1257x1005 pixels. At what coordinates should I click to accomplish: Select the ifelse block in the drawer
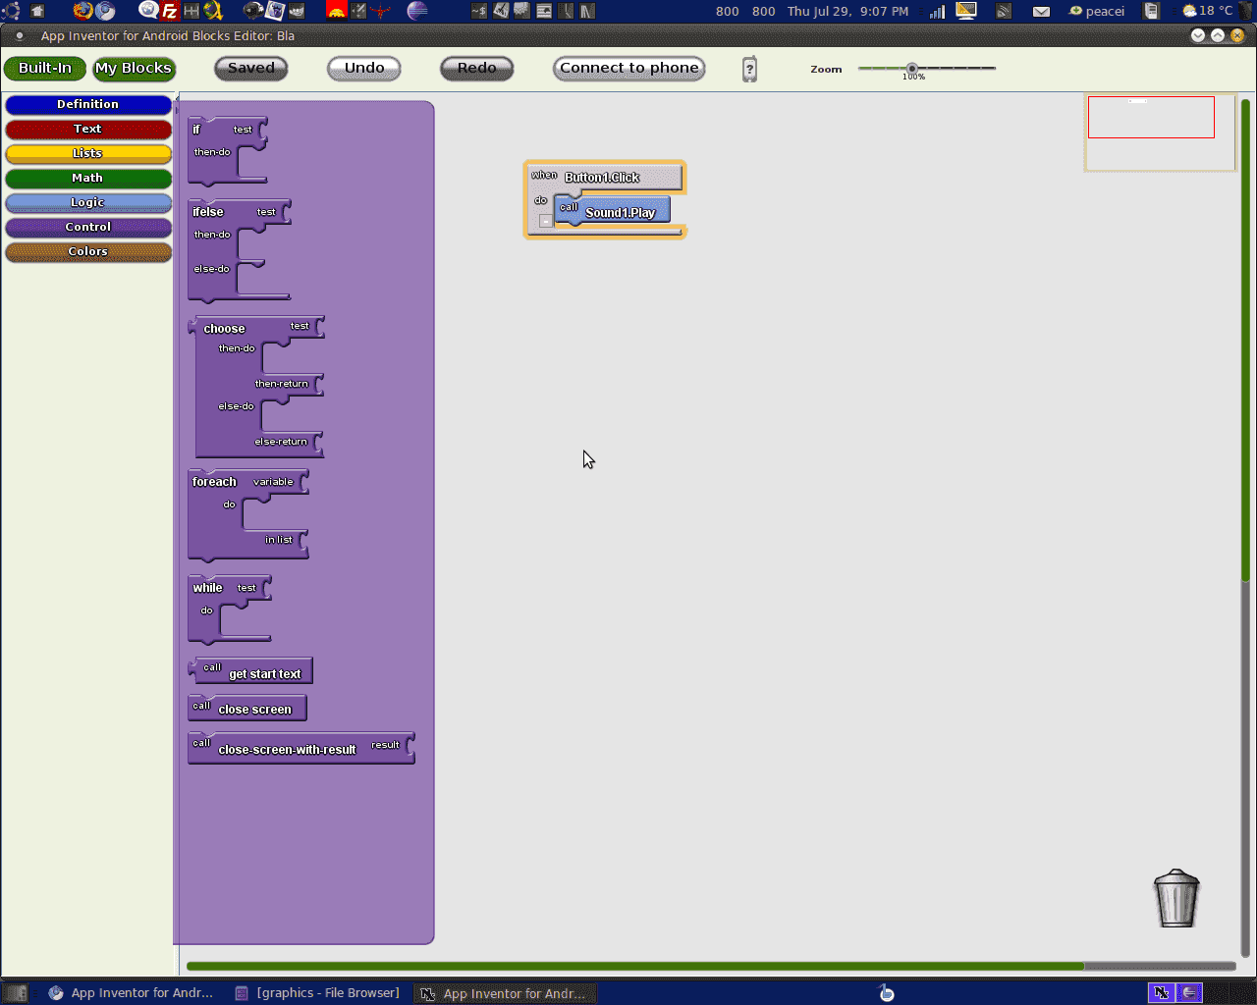click(x=211, y=250)
